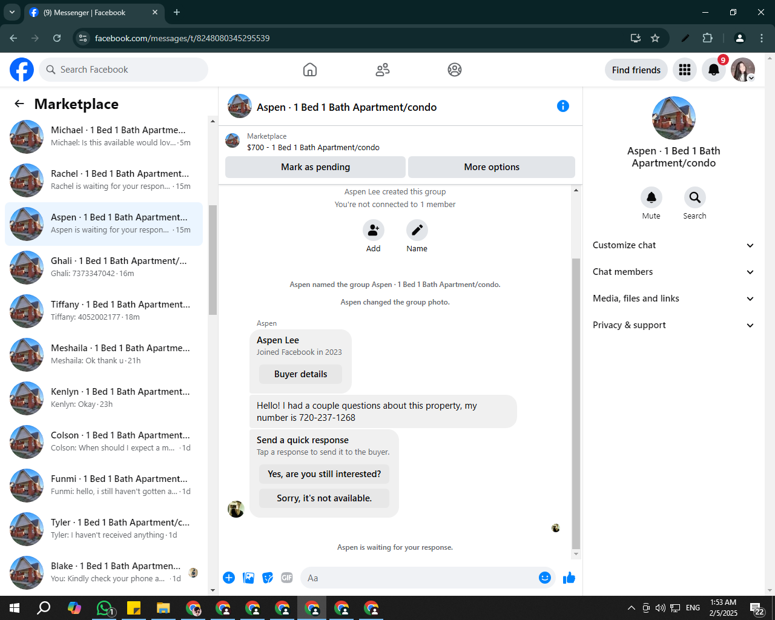Click Chrome's site information icon
The width and height of the screenshot is (775, 620).
(84, 38)
